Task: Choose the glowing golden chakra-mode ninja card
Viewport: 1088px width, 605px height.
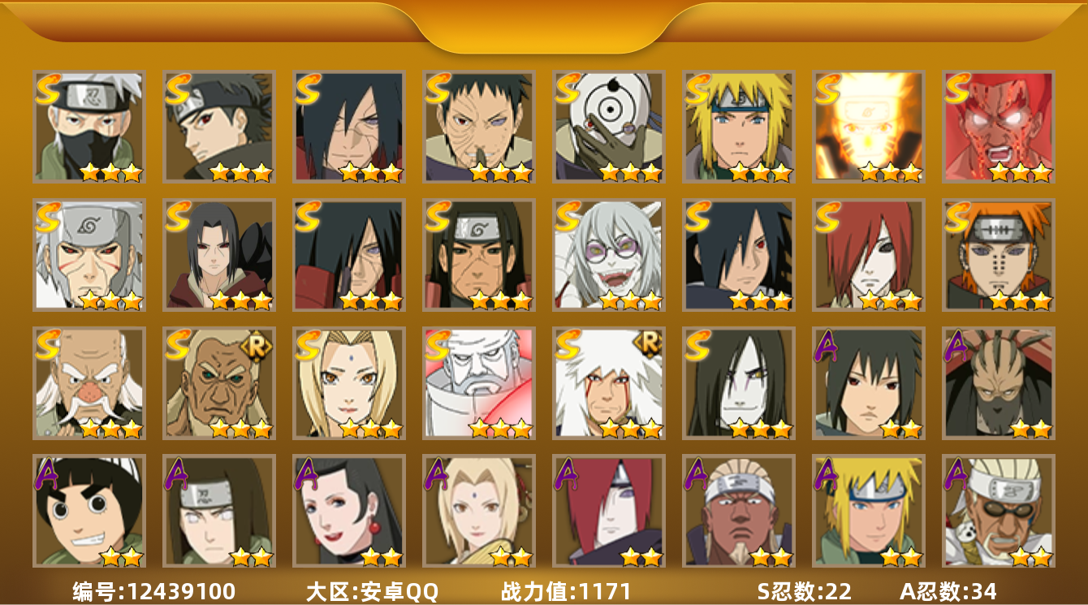Action: [x=869, y=126]
